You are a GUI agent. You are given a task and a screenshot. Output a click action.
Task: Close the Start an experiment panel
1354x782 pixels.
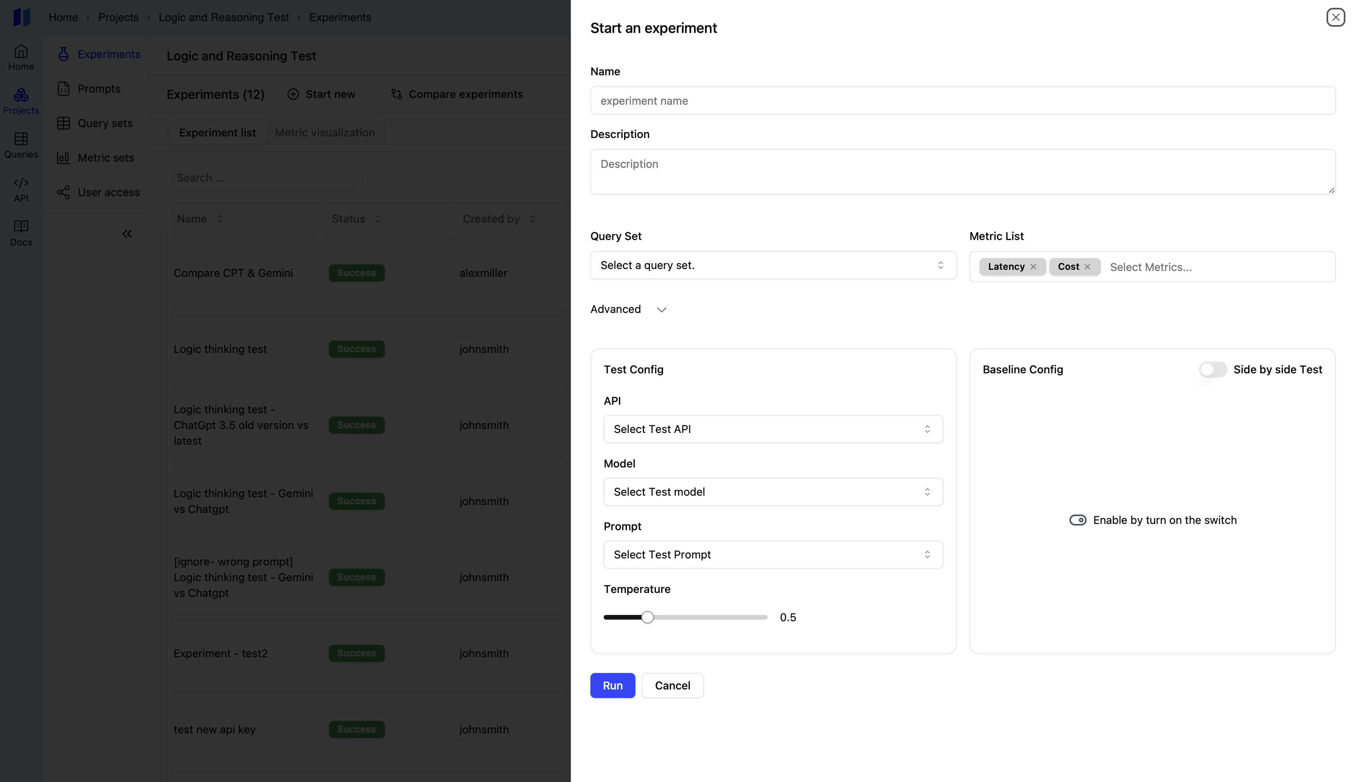coord(1335,17)
